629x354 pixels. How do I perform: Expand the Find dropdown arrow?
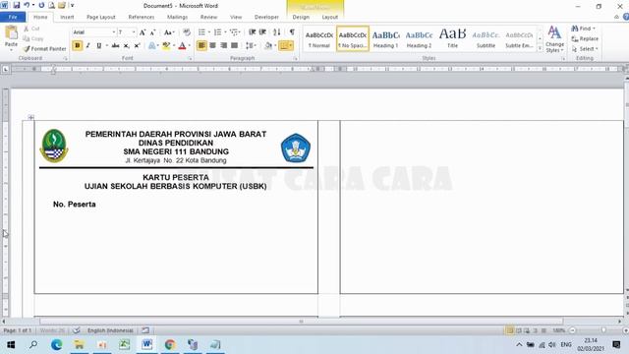[x=594, y=29]
